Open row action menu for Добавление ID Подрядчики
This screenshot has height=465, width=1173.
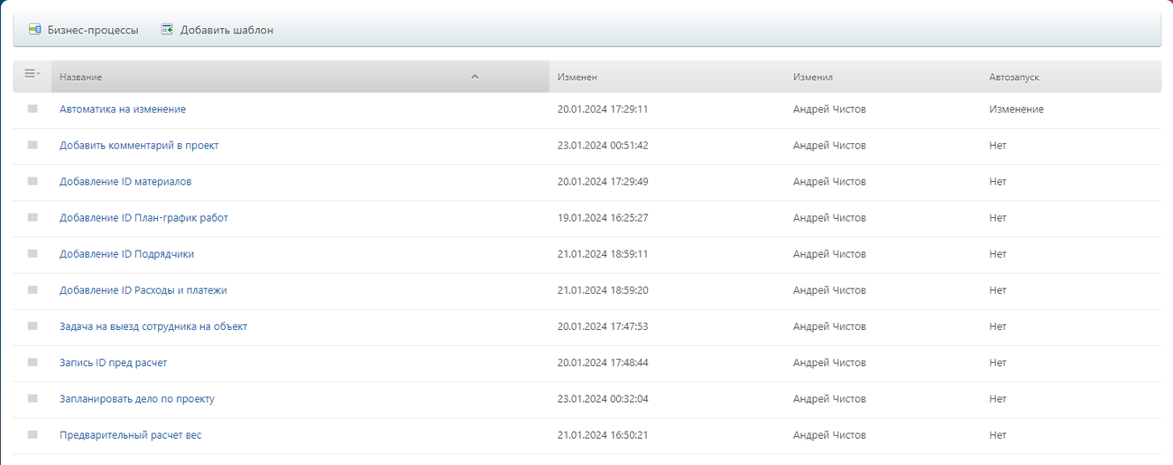tap(32, 254)
